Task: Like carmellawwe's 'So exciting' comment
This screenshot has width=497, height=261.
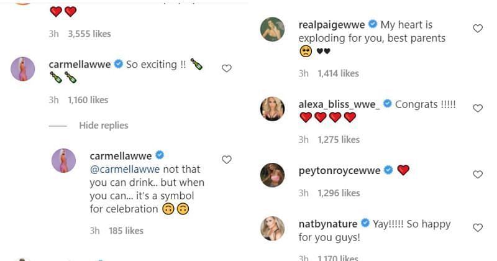Action: [227, 68]
